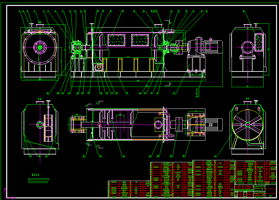
Task: Click the left hatched inspection window on the front elevation
Action: pos(116,40)
